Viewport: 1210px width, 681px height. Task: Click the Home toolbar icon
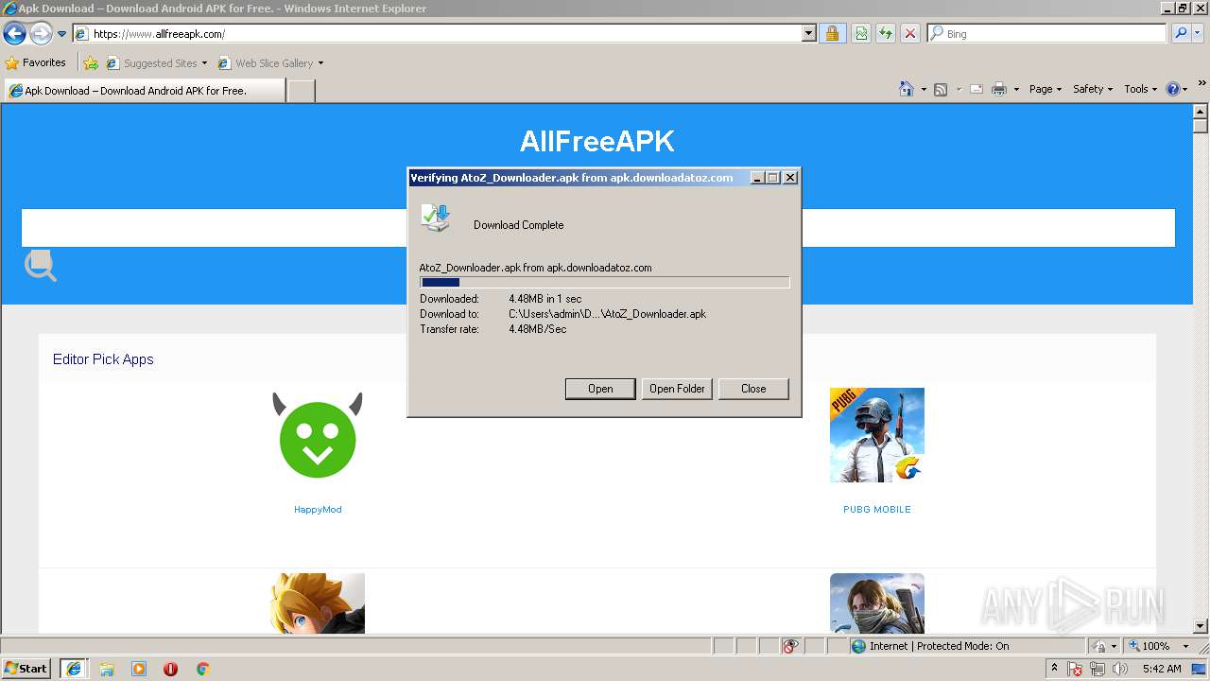pyautogui.click(x=907, y=89)
